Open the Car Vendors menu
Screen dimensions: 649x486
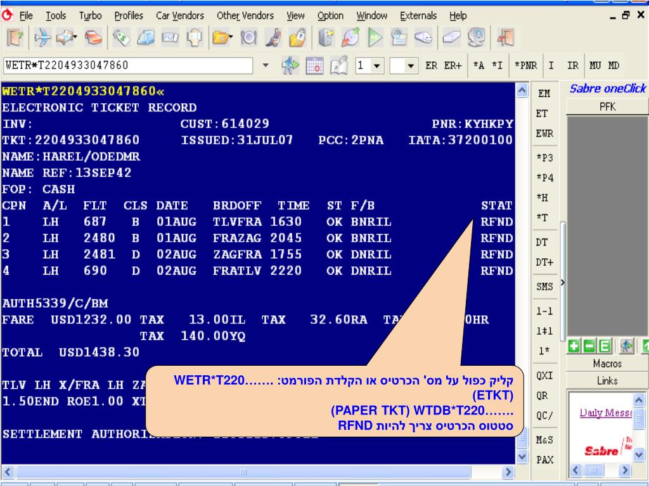(180, 16)
